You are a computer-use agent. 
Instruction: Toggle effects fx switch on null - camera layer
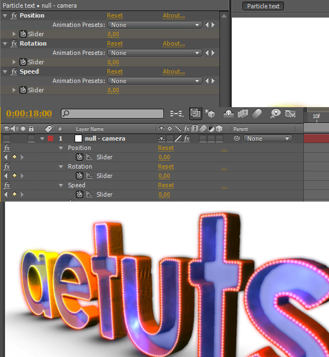[187, 138]
